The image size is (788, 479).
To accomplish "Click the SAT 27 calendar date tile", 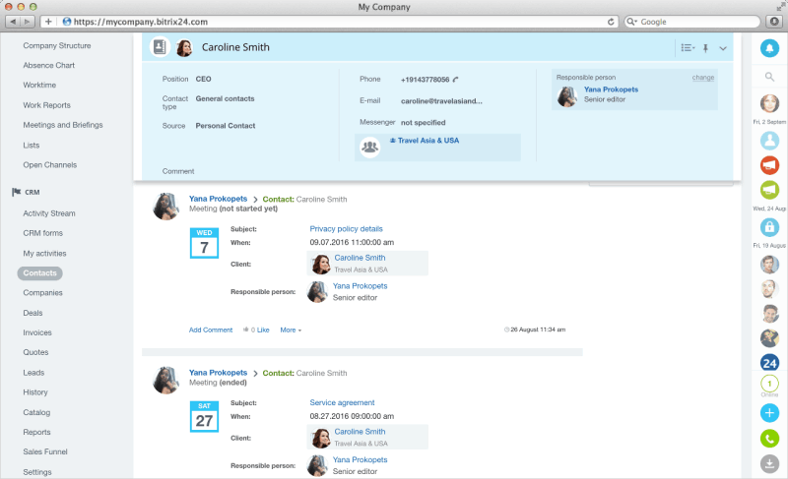I will tap(204, 416).
